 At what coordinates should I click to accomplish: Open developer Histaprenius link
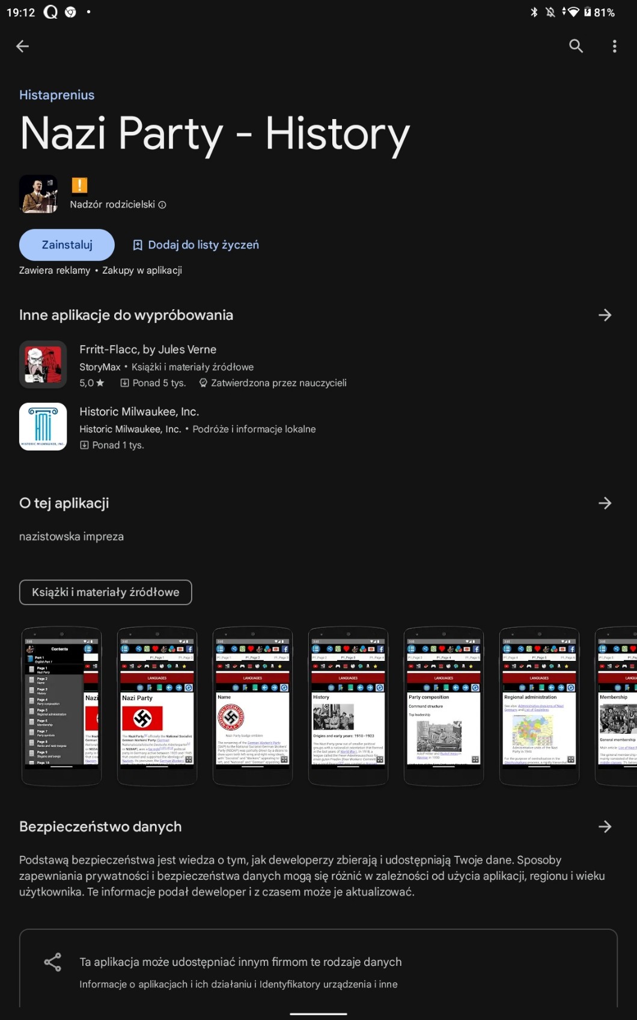point(57,95)
